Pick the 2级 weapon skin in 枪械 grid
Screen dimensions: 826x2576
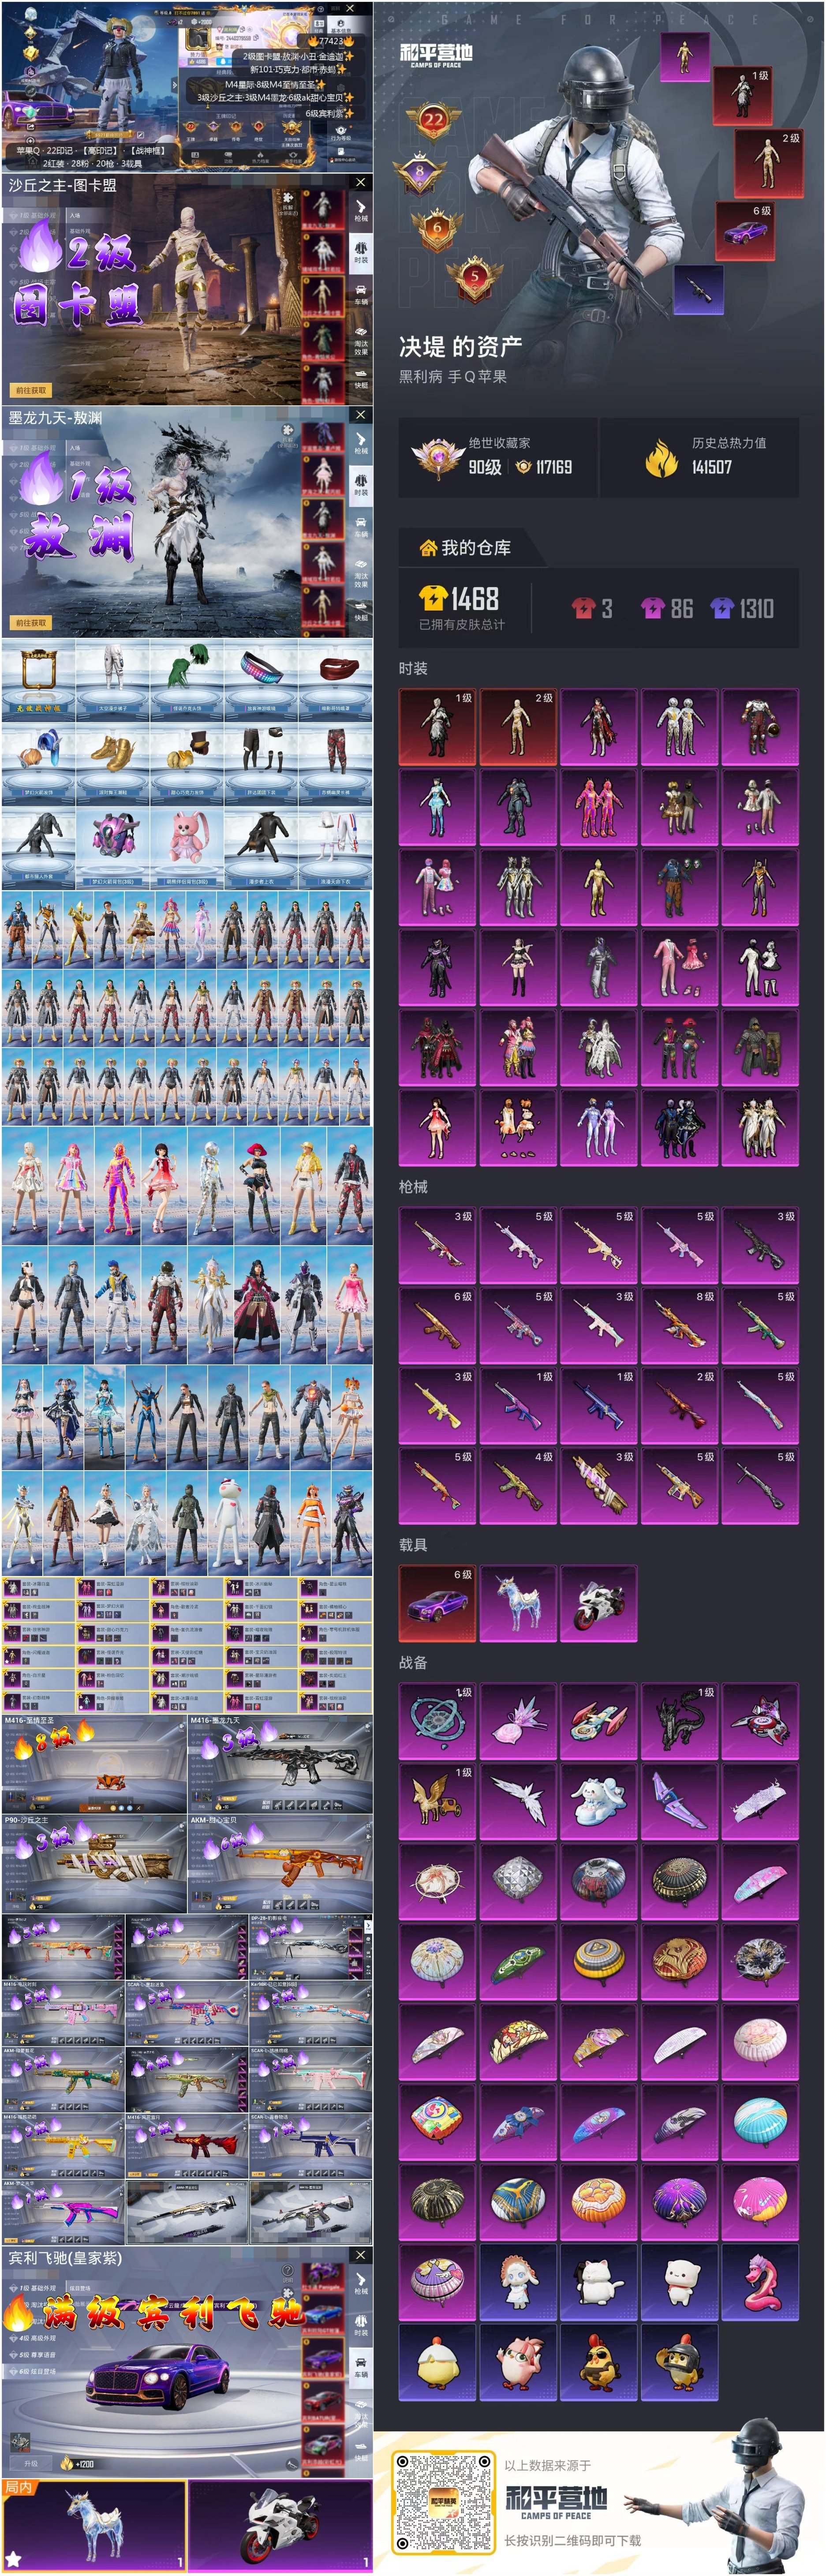coord(679,1407)
